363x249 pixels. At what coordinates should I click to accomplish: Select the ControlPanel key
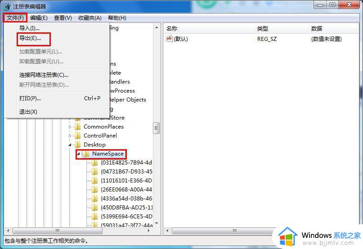(x=100, y=136)
